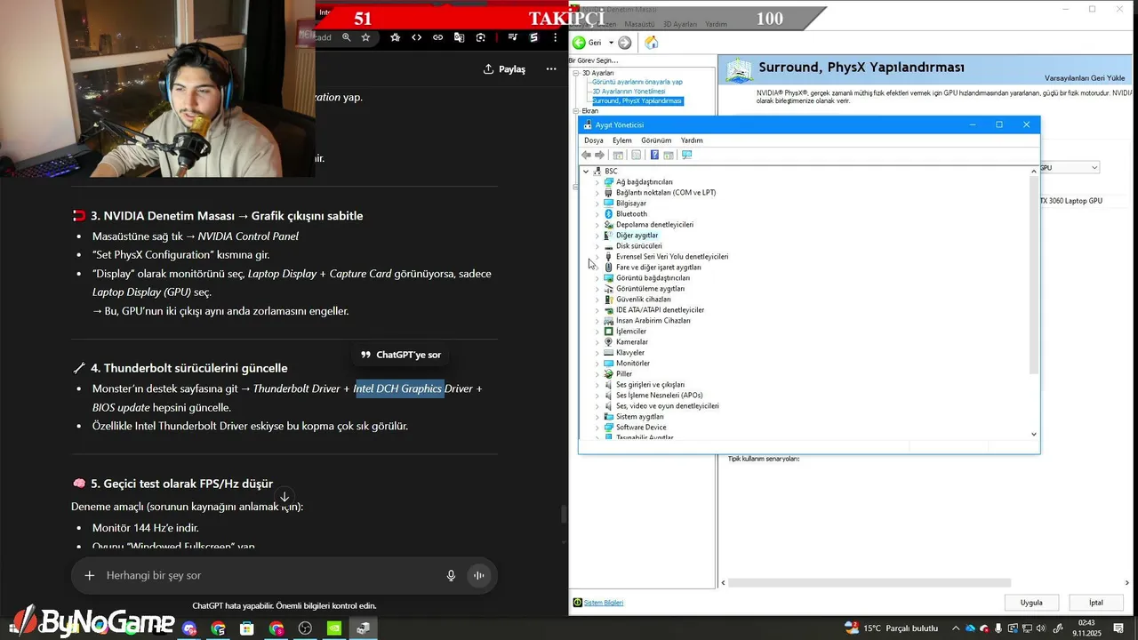Click the scroll-to-bottom arrow in ChatGPT
The height and width of the screenshot is (640, 1138).
pyautogui.click(x=284, y=497)
